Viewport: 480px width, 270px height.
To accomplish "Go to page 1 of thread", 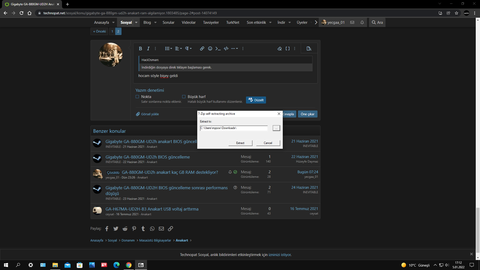I will point(112,31).
